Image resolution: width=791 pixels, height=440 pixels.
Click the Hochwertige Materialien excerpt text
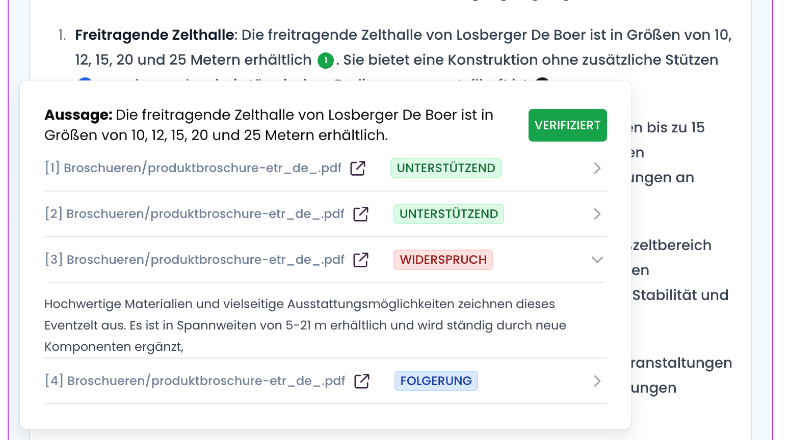(305, 325)
